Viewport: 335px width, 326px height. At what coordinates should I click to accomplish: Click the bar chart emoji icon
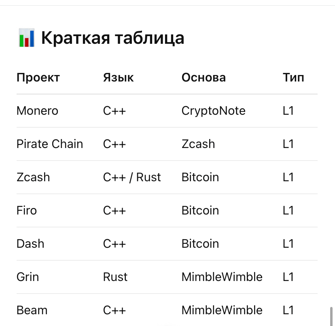pos(27,39)
